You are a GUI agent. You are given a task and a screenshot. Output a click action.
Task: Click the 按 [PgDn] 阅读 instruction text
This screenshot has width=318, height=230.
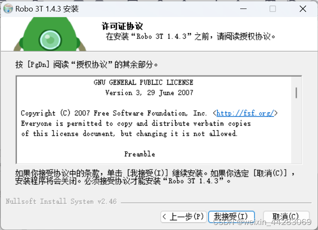pos(87,65)
